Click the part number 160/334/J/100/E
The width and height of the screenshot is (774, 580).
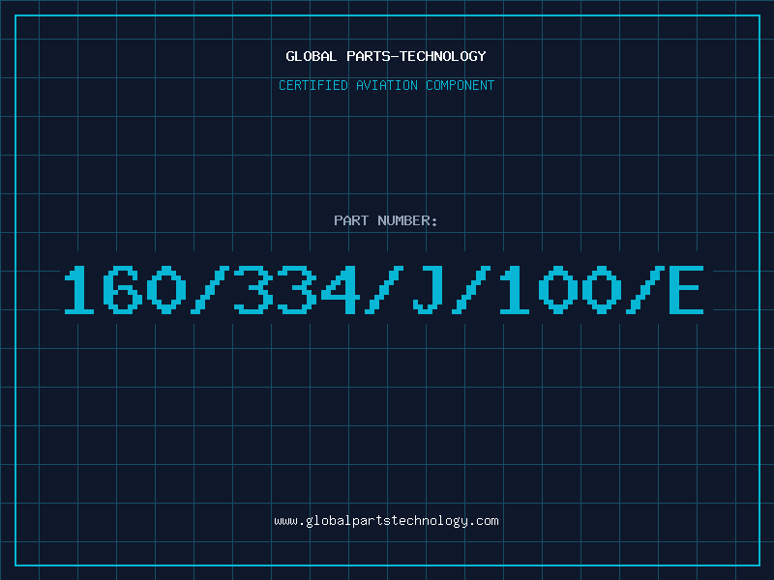pyautogui.click(x=384, y=289)
